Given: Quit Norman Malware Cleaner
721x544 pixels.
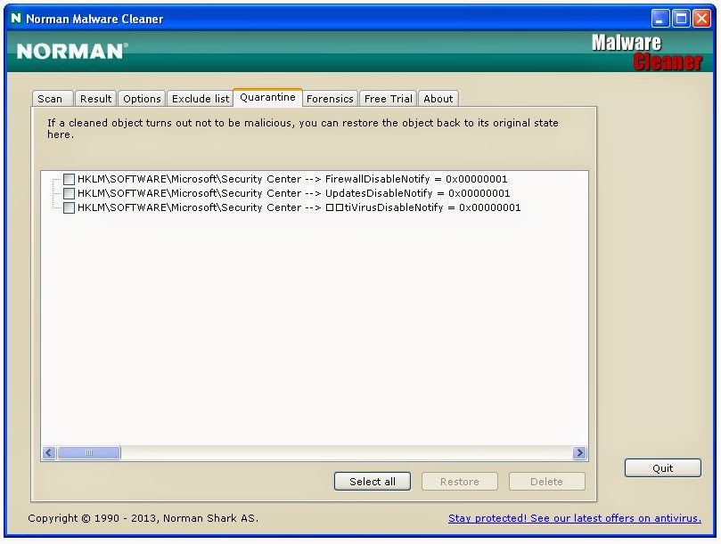Looking at the screenshot, I should 662,467.
